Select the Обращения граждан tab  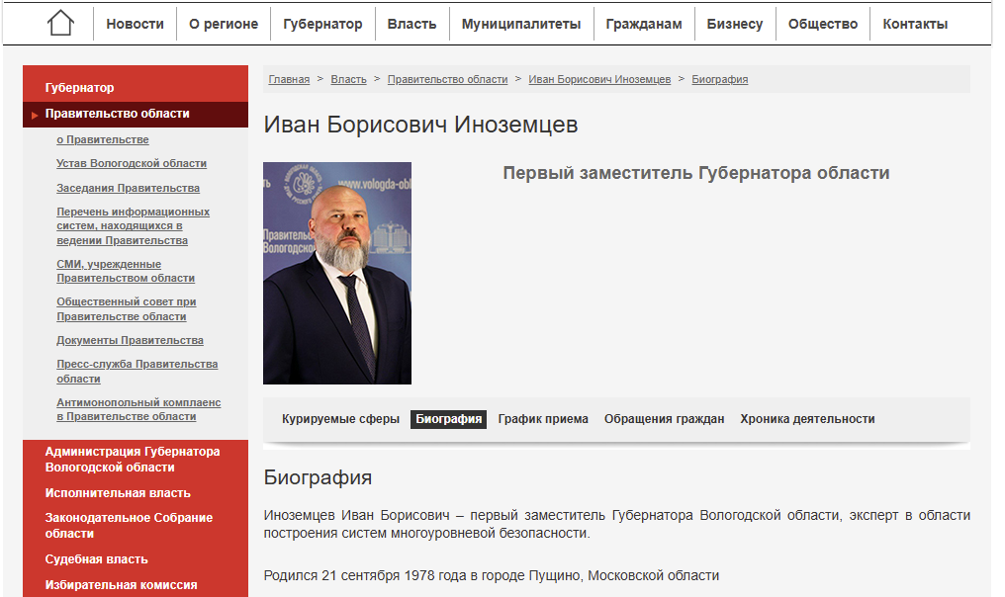coord(664,419)
